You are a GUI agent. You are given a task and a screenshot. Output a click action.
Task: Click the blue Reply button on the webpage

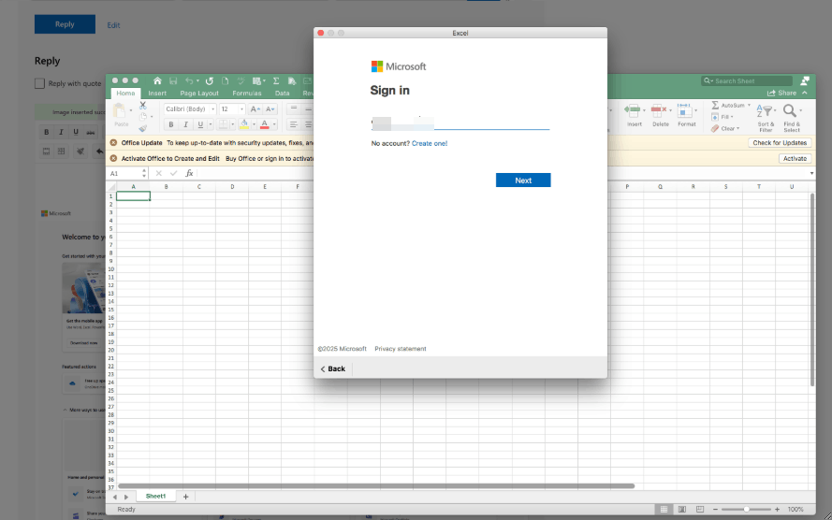(65, 24)
